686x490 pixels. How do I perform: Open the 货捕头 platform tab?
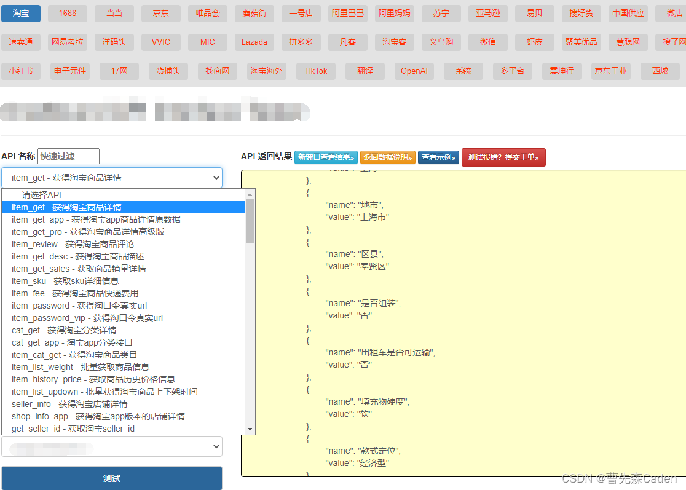[168, 71]
